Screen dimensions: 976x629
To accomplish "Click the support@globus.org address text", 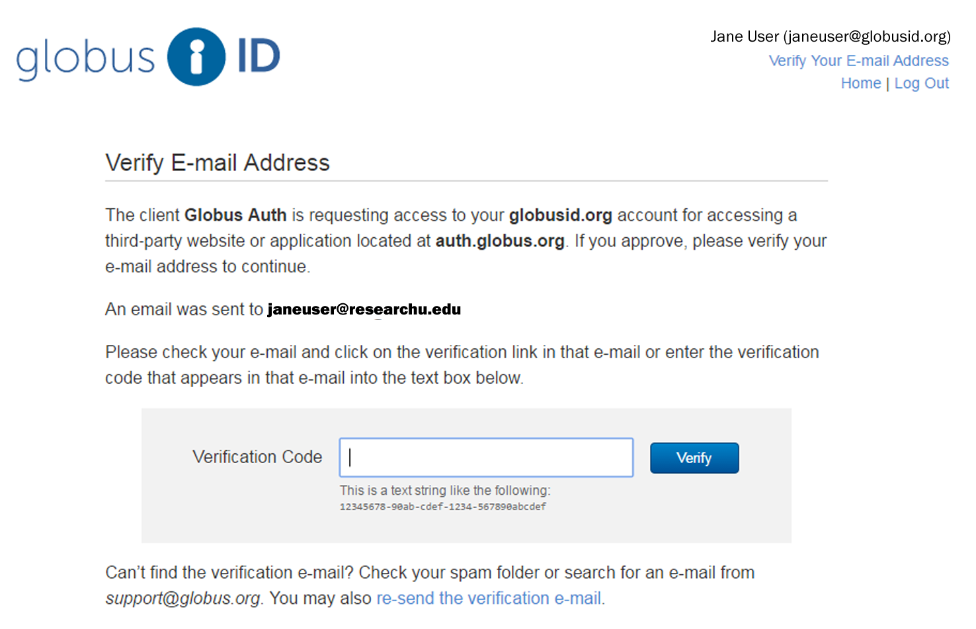I will (x=183, y=598).
